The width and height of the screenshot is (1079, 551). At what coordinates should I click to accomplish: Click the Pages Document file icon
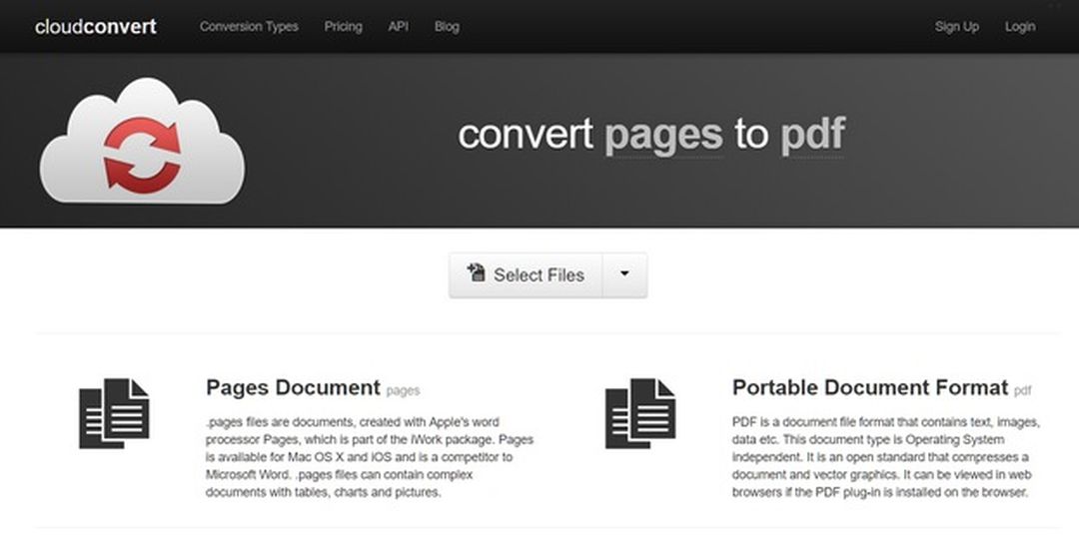pyautogui.click(x=114, y=412)
